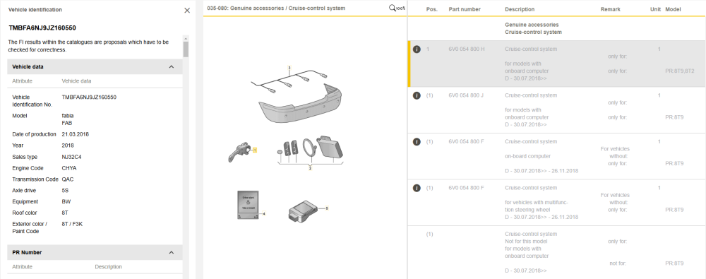Click Equipment value BW

(66, 201)
